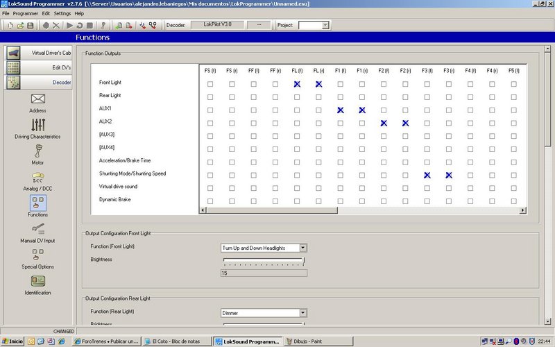The width and height of the screenshot is (555, 347).
Task: Select the Decoder panel in sidebar
Action: pos(39,82)
